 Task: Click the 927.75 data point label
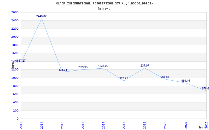124,78
